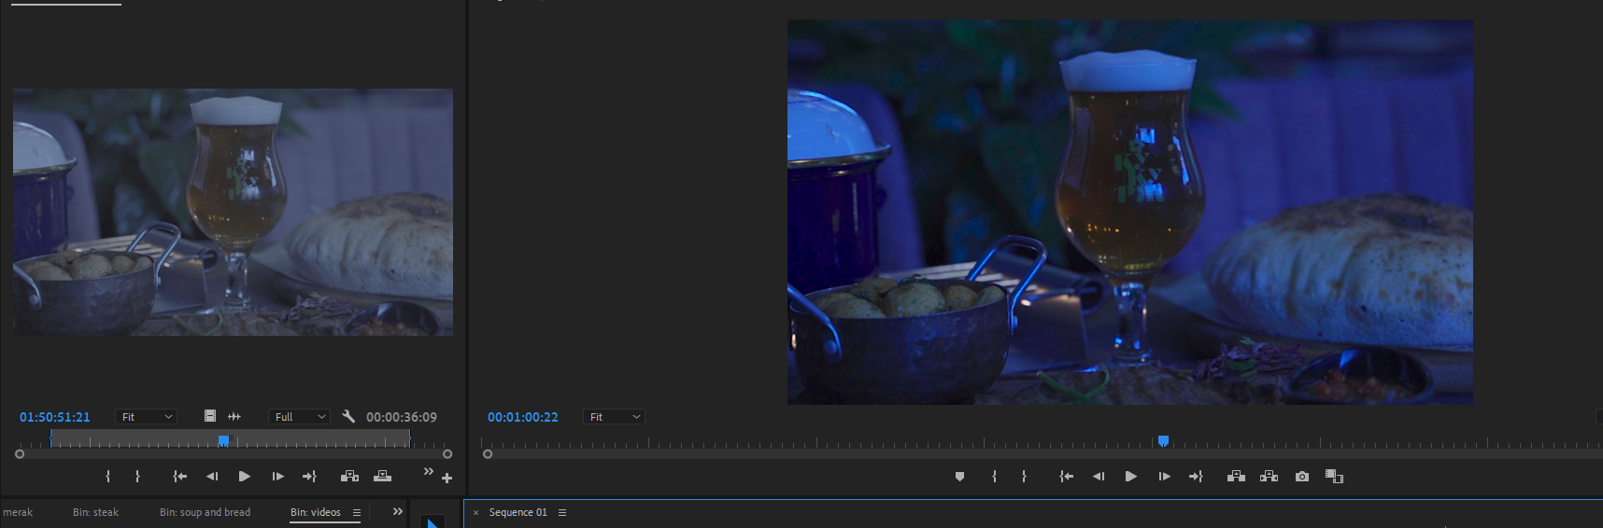
Task: Go to In point in Program monitor
Action: (1067, 477)
